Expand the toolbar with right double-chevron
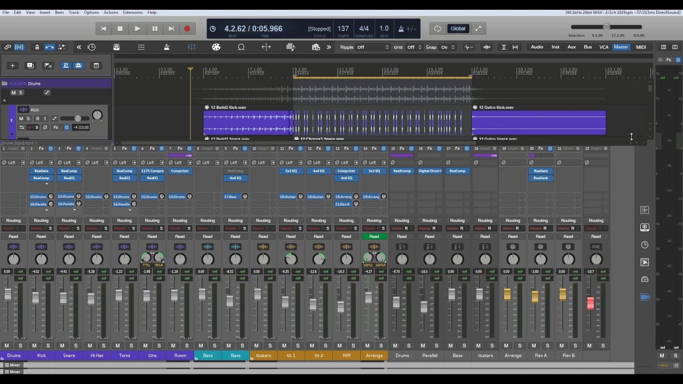This screenshot has height=384, width=683. coord(329,47)
